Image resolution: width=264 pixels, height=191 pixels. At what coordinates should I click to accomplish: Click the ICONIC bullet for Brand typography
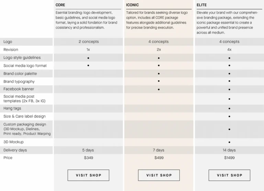(159, 81)
